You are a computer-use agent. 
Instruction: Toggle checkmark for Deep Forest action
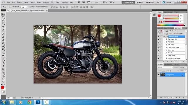click(159, 56)
